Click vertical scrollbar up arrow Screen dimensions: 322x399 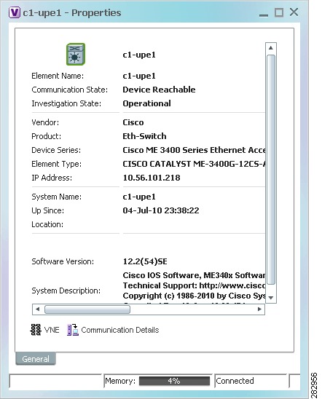pos(271,48)
